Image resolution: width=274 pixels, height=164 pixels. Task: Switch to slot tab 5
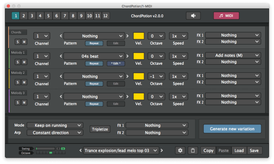tap(48, 16)
